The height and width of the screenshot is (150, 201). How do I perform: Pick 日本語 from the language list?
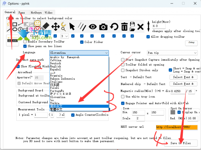coord(79,85)
